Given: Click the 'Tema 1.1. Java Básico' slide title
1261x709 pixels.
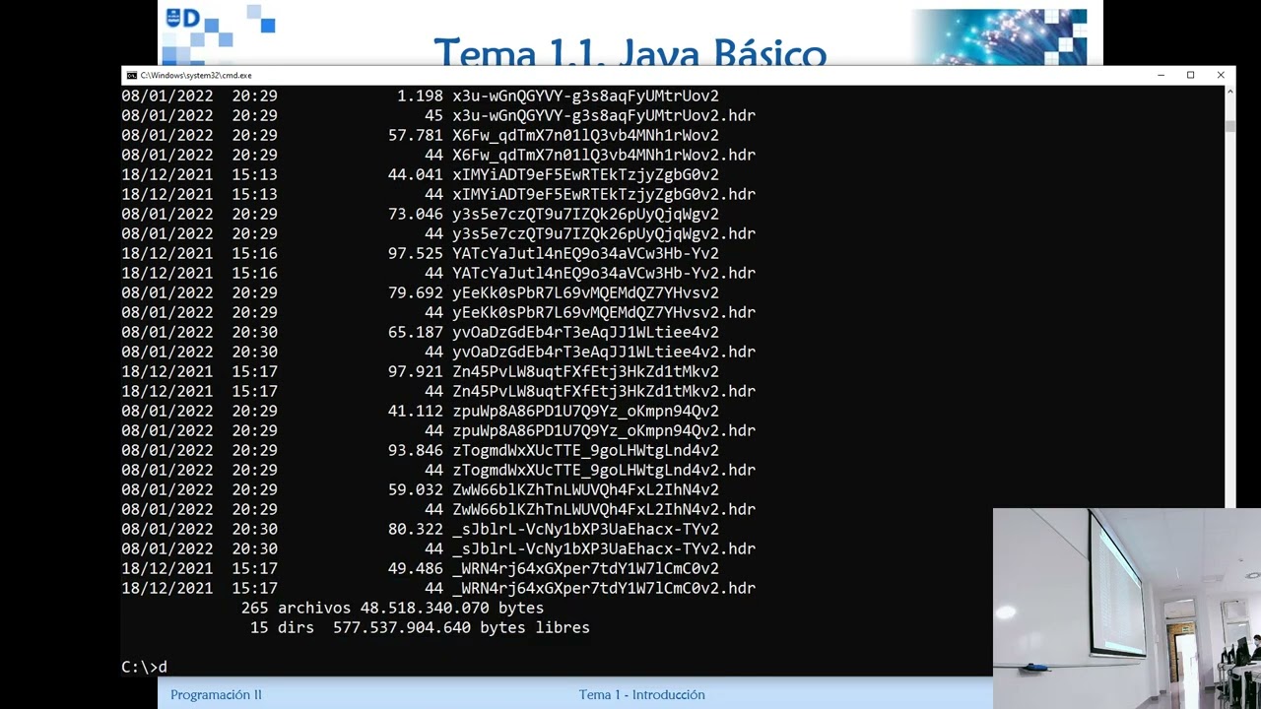Looking at the screenshot, I should (630, 53).
